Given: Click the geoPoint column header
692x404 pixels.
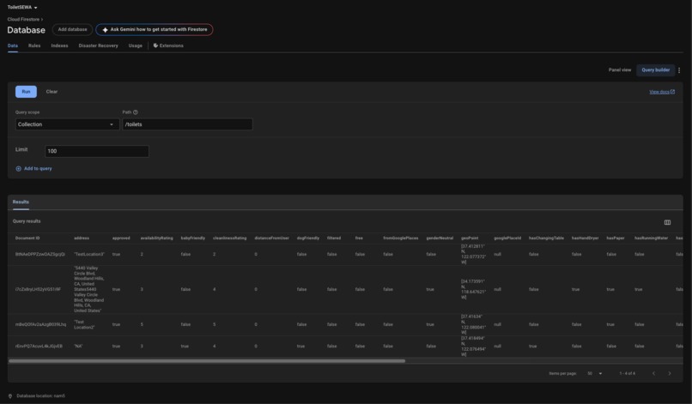Looking at the screenshot, I should 470,238.
